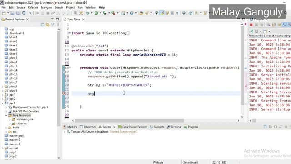Click Collapse All icon in Project Explorer
This screenshot has height=164, width=291.
coord(42,25)
